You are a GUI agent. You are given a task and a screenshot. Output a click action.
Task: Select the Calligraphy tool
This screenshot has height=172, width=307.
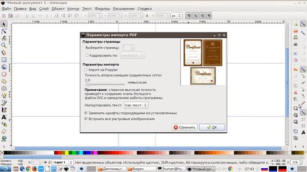[4, 110]
